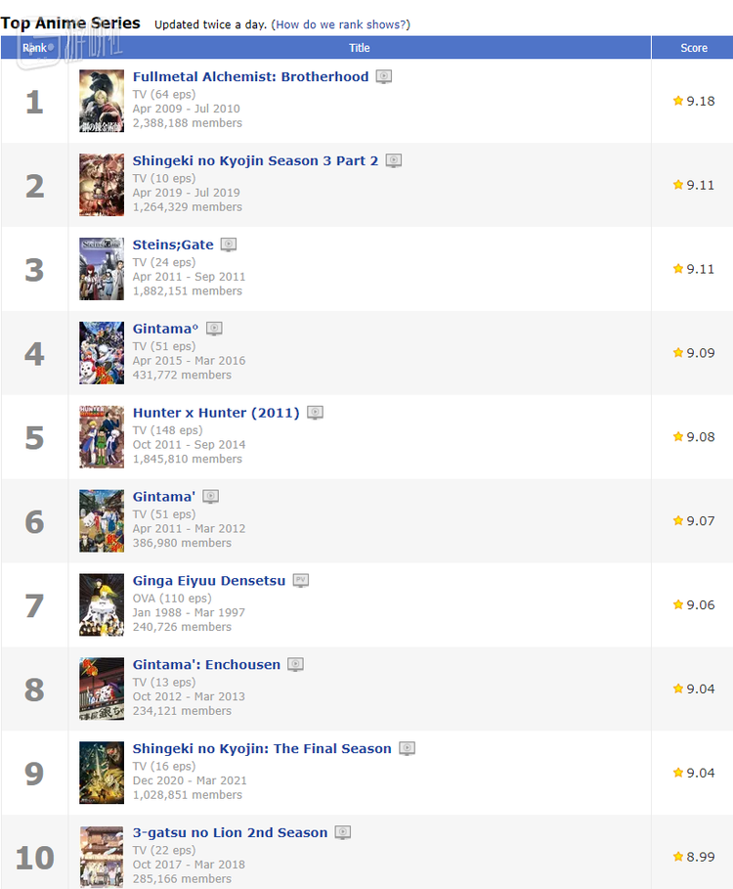Image resolution: width=733 pixels, height=889 pixels.
Task: Open Shingeki no Kyojin Season 3 Part 2 title
Action: (255, 160)
